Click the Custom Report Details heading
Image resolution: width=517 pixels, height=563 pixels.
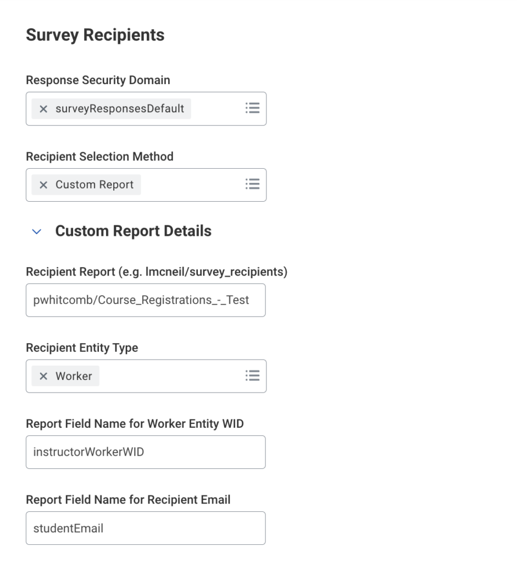[133, 231]
